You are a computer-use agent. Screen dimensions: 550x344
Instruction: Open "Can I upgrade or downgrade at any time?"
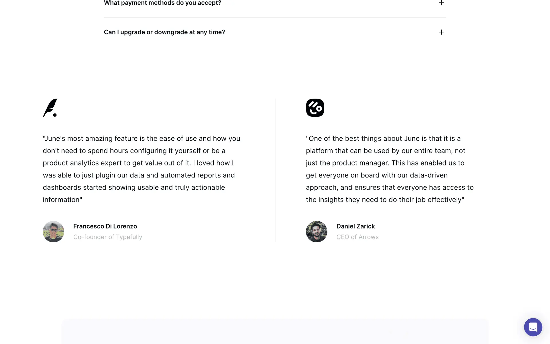164,32
